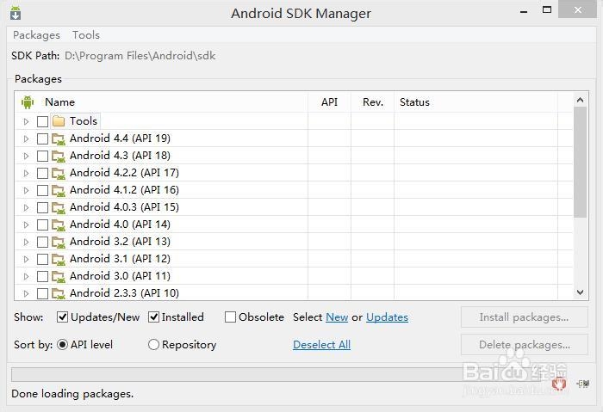Click the Android 4.2.2 (API 17) folder icon
The image size is (603, 412).
[59, 173]
